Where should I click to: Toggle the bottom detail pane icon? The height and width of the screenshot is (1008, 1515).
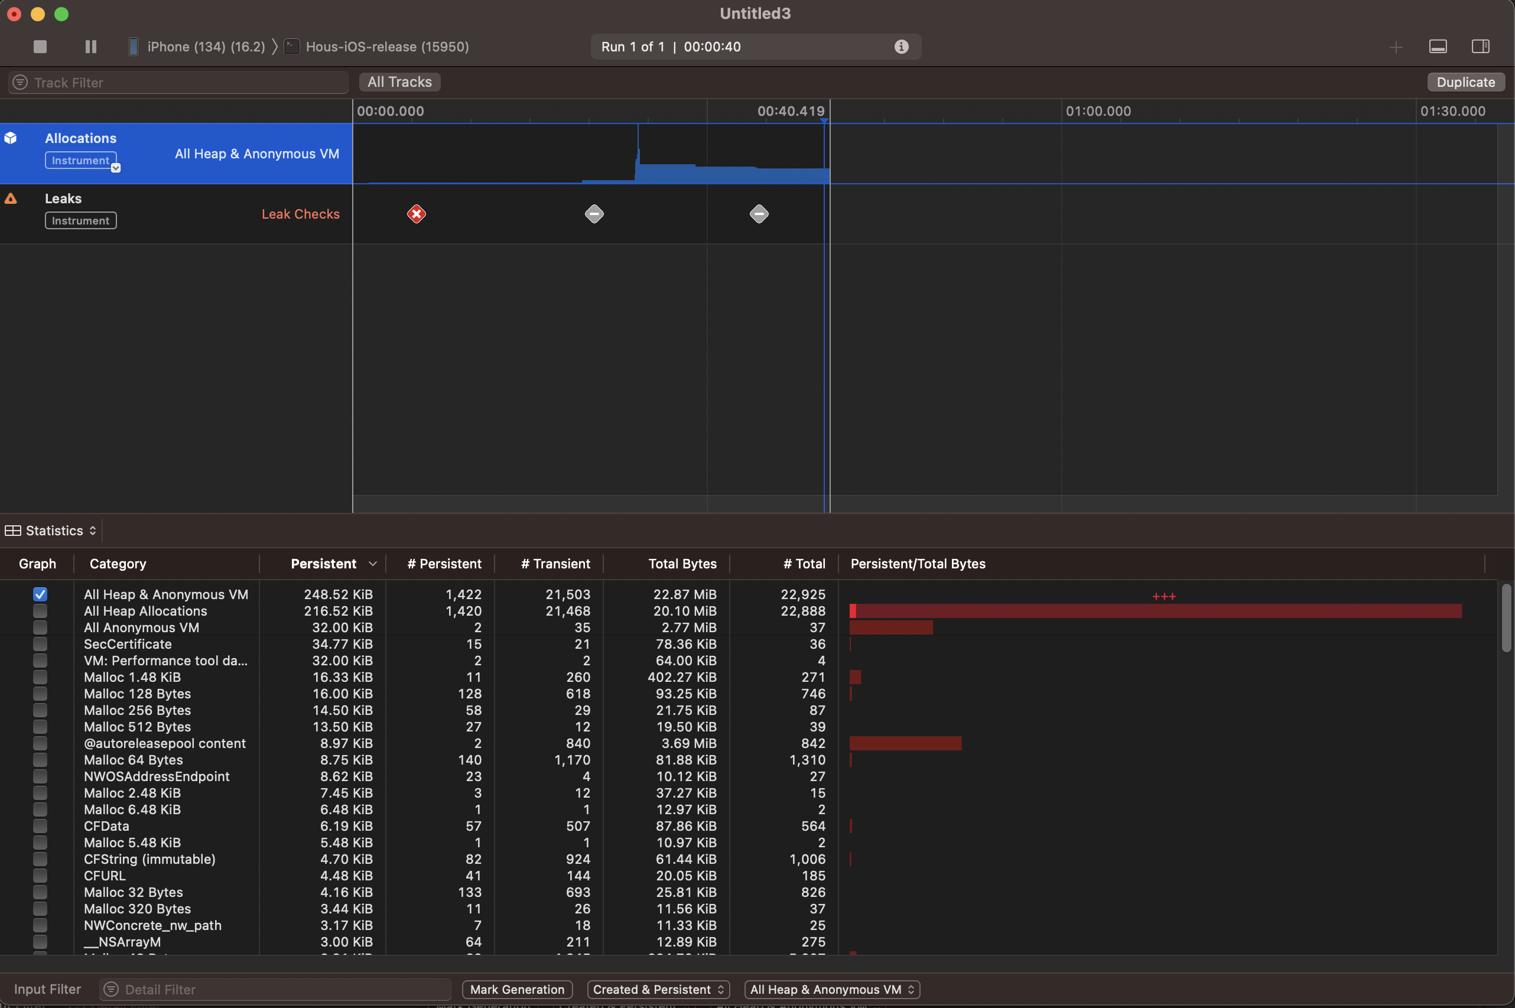coord(1438,46)
